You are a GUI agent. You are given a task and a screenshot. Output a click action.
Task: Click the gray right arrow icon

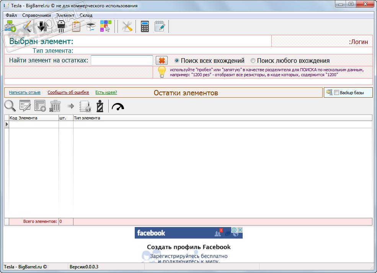70,106
